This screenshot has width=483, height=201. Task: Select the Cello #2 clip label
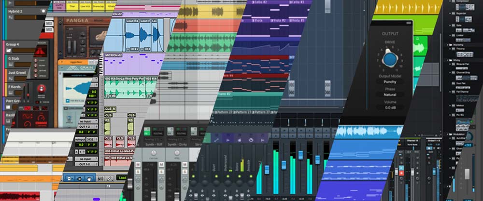259,2
